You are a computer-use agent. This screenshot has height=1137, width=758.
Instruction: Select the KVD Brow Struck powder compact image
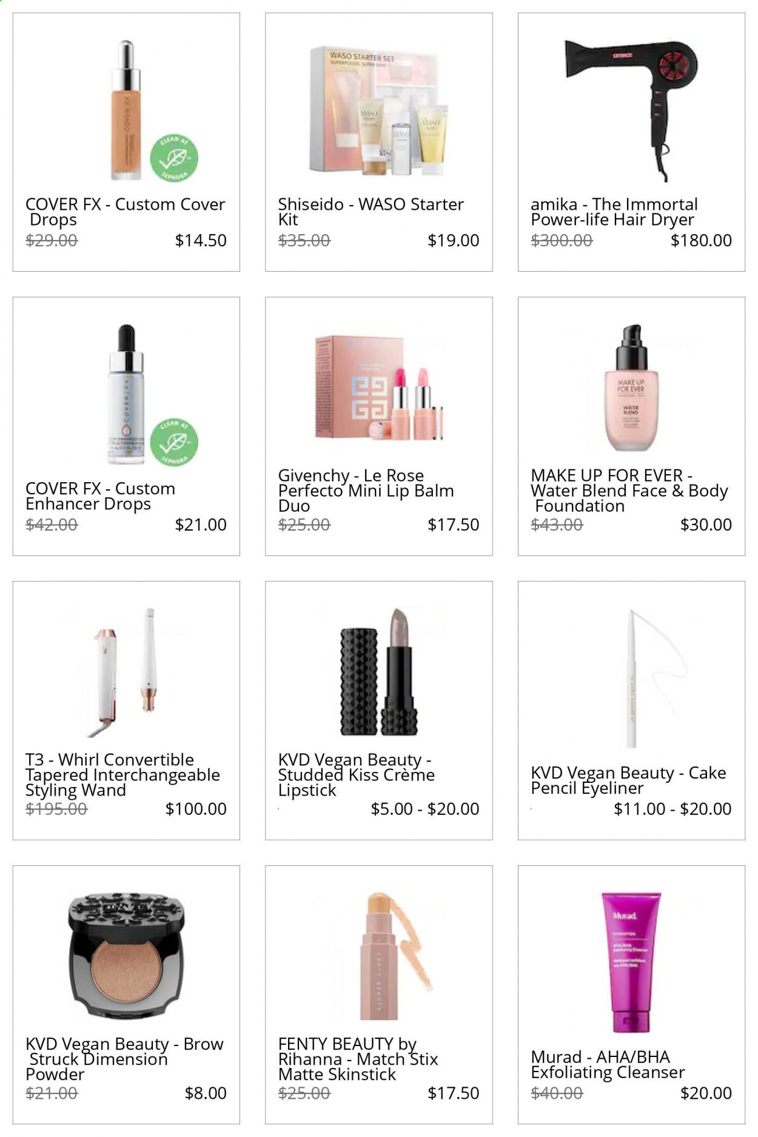pyautogui.click(x=126, y=959)
